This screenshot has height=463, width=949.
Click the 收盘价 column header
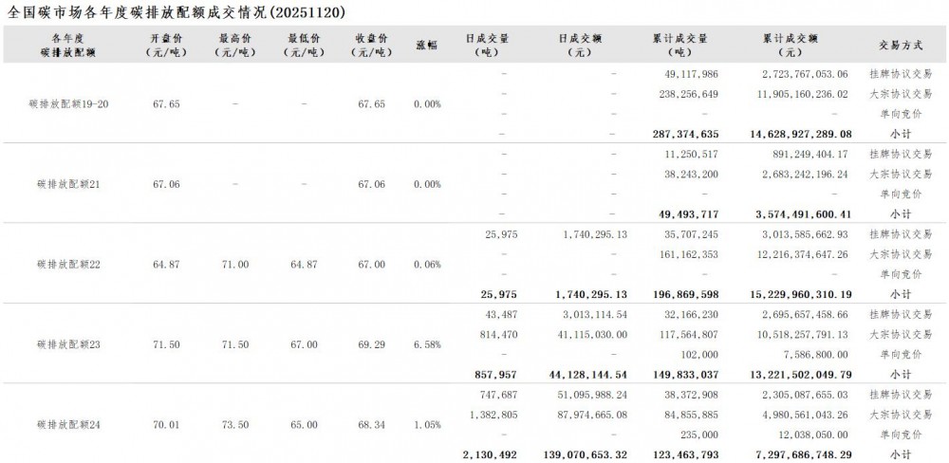coord(370,46)
